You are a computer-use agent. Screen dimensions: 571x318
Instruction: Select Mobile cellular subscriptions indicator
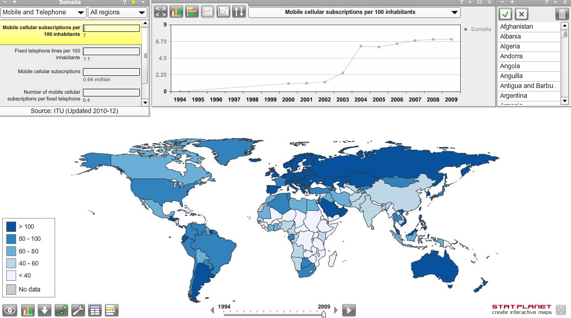point(49,72)
